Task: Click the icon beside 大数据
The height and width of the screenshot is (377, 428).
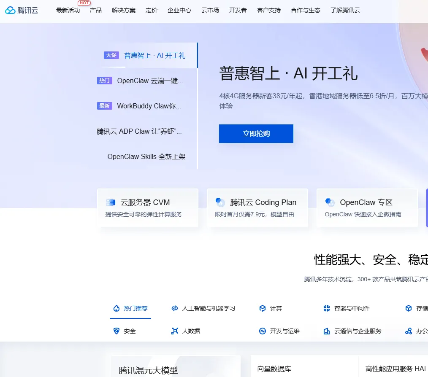Action: click(x=175, y=331)
